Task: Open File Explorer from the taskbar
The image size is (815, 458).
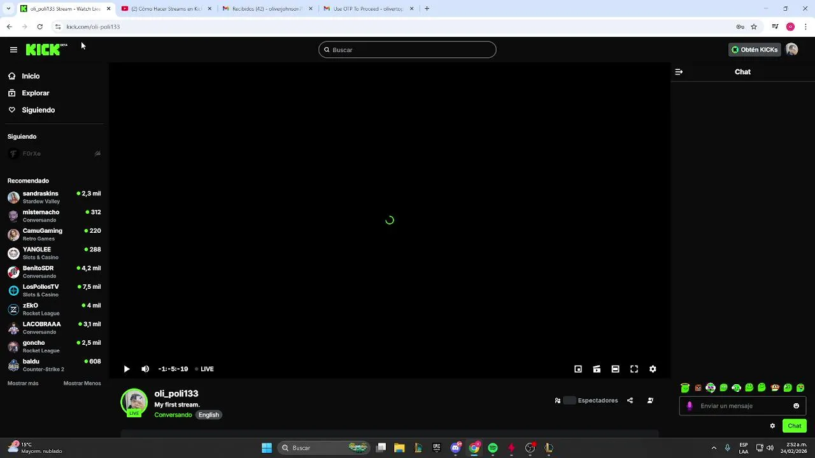Action: [399, 448]
